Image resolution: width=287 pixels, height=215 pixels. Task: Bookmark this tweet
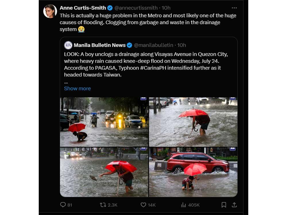(224, 205)
